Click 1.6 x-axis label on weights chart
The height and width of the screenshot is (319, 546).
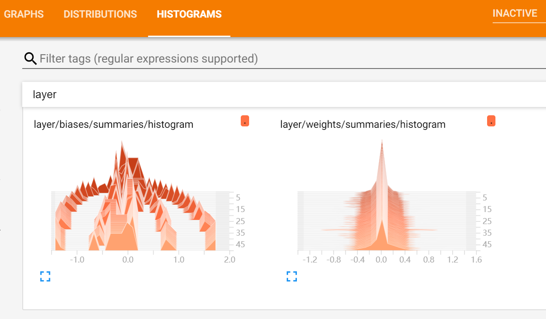click(x=476, y=260)
